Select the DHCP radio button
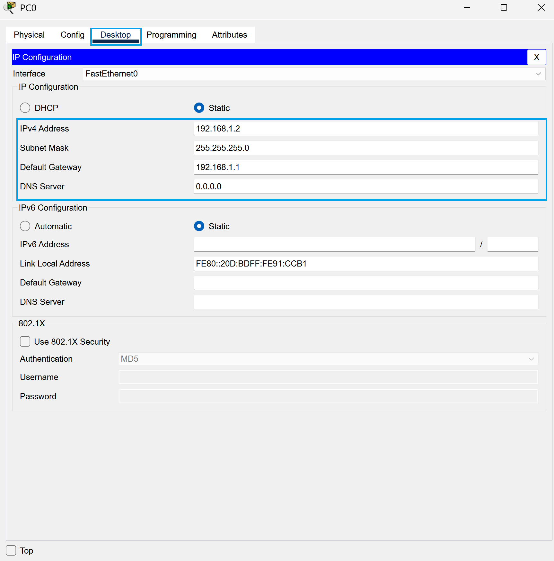Image resolution: width=554 pixels, height=561 pixels. tap(25, 108)
